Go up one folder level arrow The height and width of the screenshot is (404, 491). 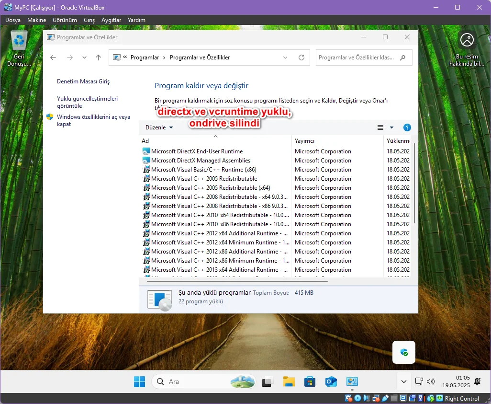(x=98, y=58)
